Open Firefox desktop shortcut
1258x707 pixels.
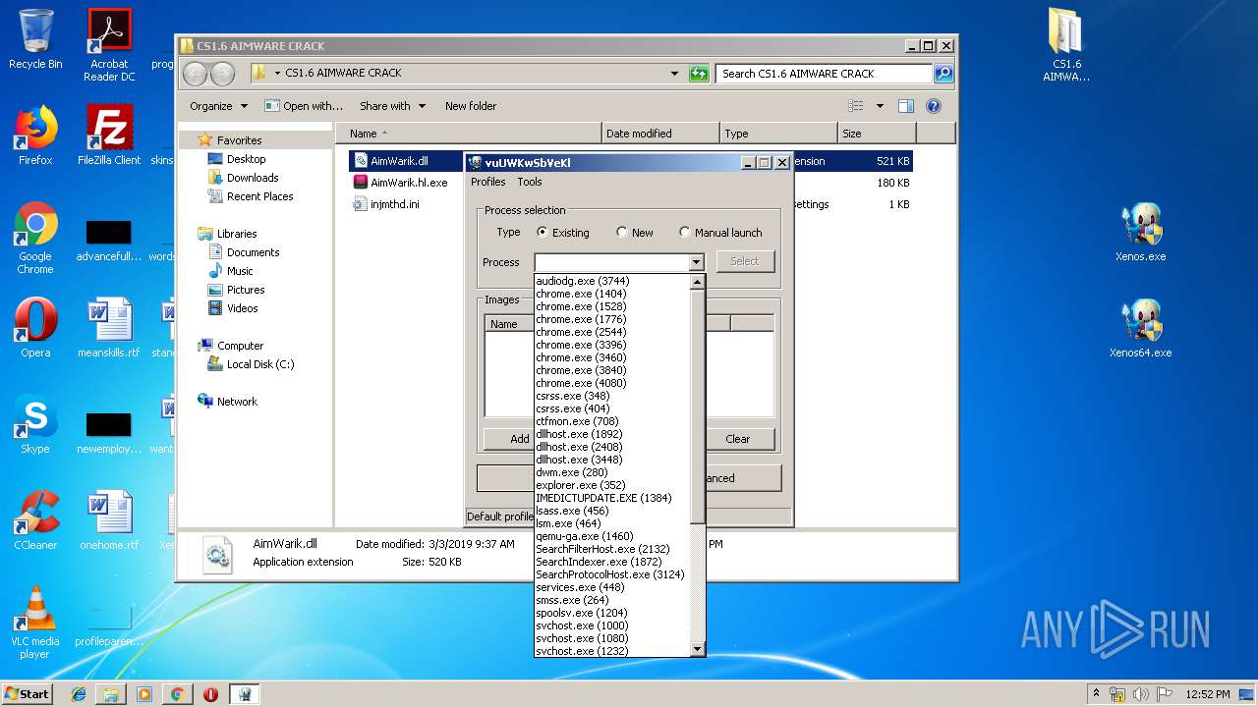point(35,135)
